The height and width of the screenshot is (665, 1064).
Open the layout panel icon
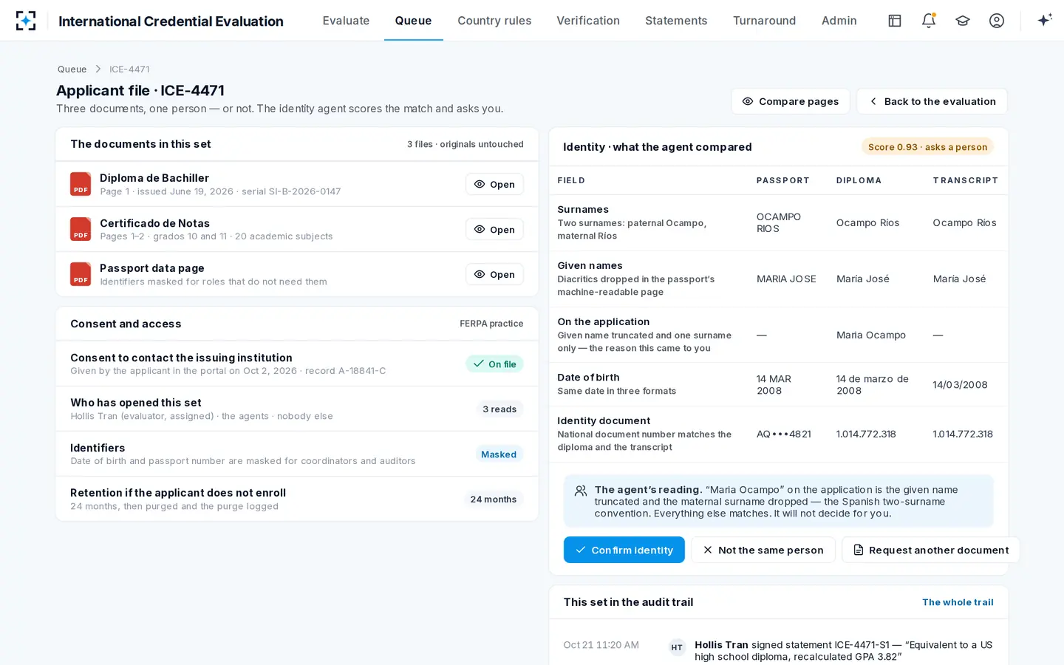pos(895,21)
